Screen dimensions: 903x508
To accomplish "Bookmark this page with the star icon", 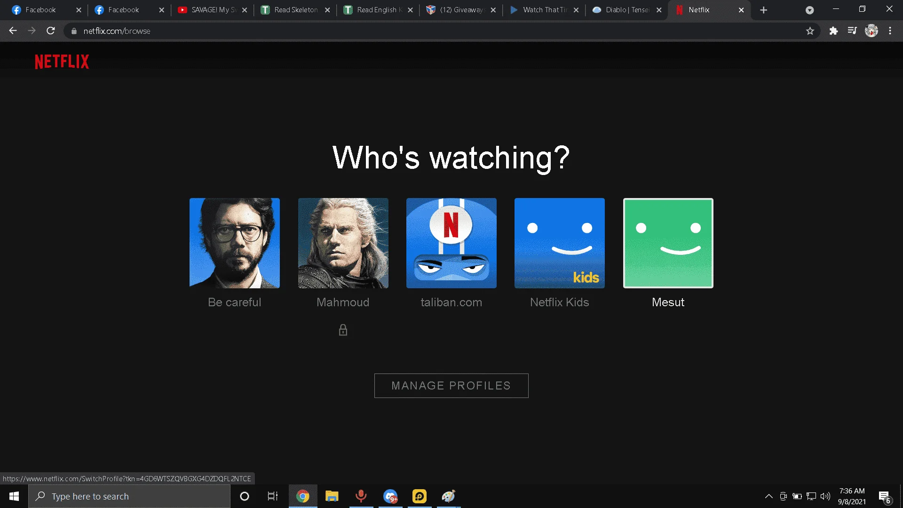I will coord(810,31).
